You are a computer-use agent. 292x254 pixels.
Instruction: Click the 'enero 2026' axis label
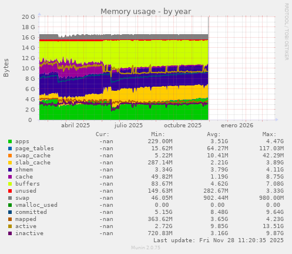coord(237,126)
